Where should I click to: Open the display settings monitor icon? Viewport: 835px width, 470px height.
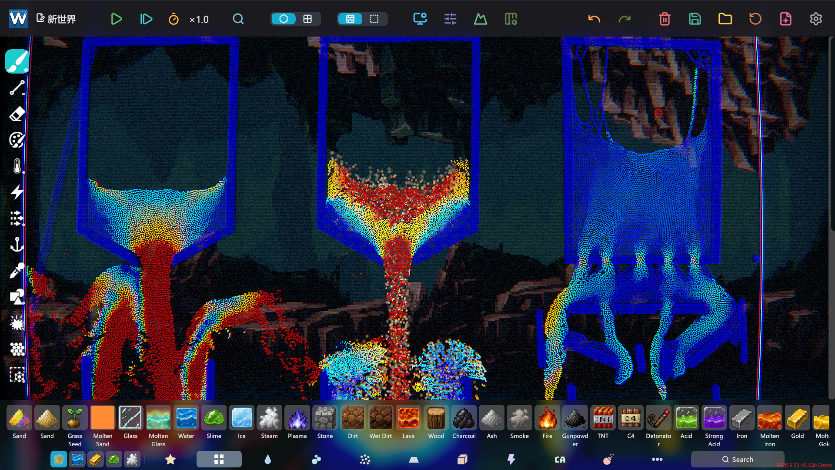point(420,19)
